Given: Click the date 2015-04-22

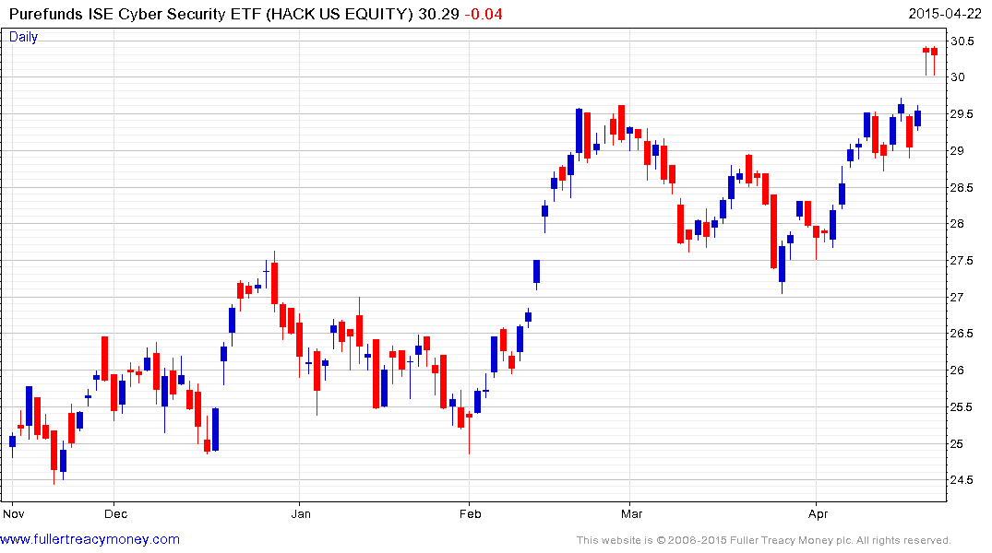Looking at the screenshot, I should (x=945, y=14).
